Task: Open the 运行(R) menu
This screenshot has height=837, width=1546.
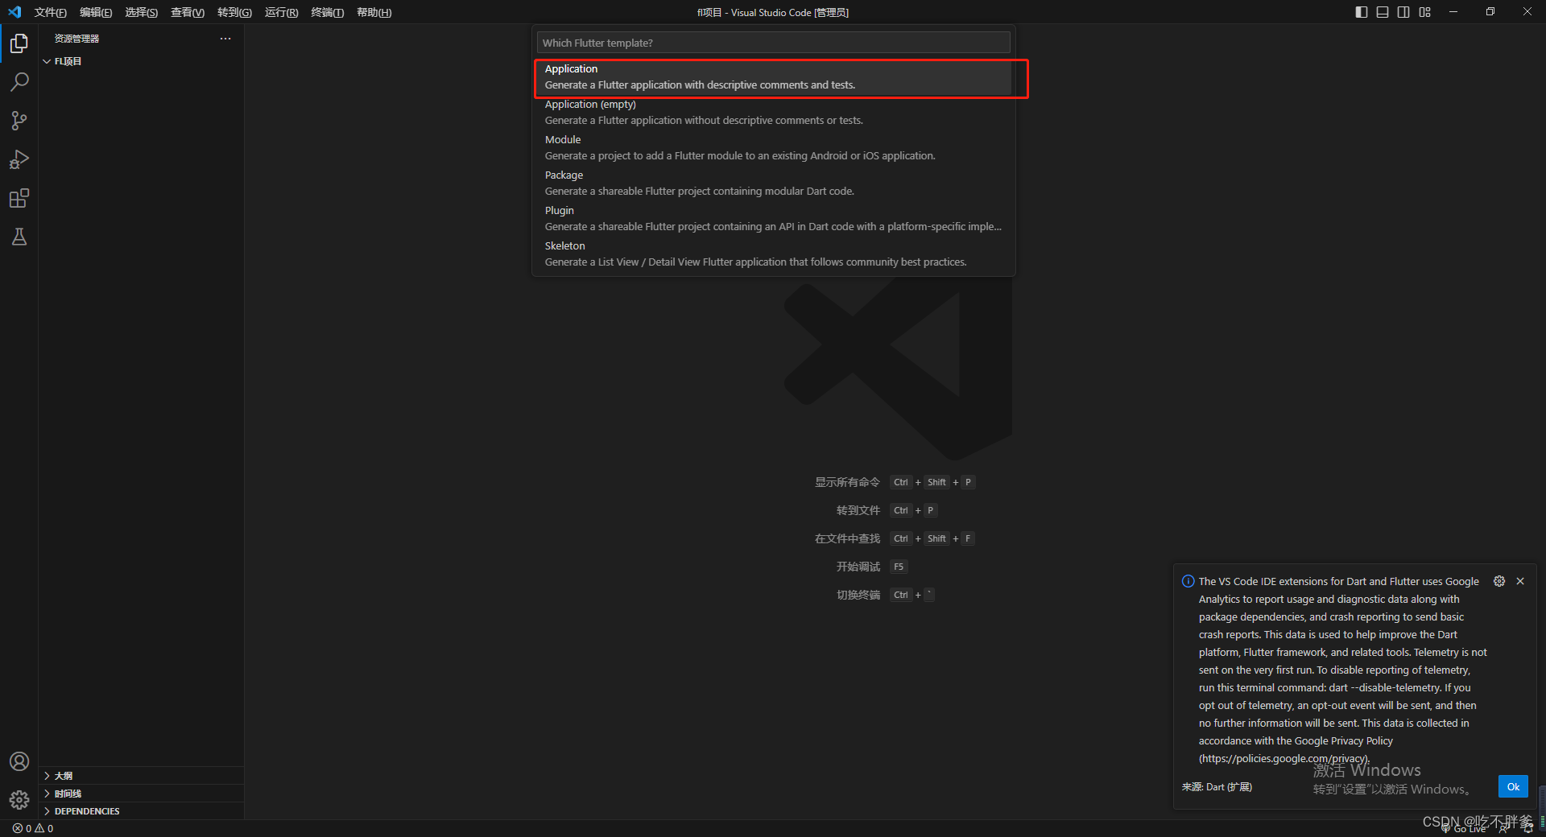Action: pos(282,12)
